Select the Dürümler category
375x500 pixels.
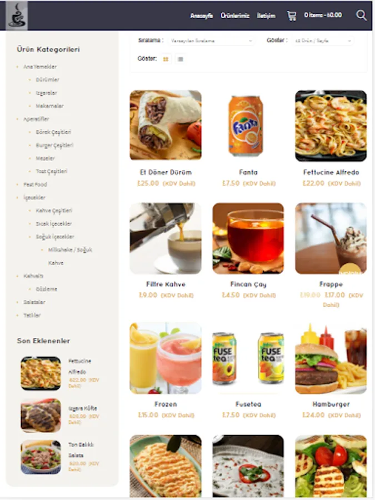pos(48,79)
